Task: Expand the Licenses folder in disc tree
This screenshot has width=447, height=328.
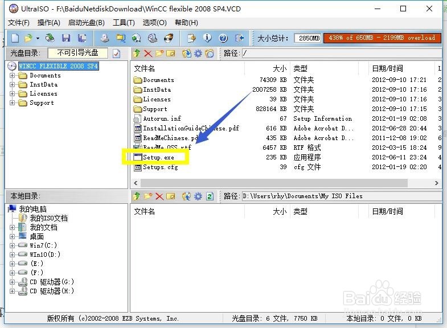Action: coord(12,94)
